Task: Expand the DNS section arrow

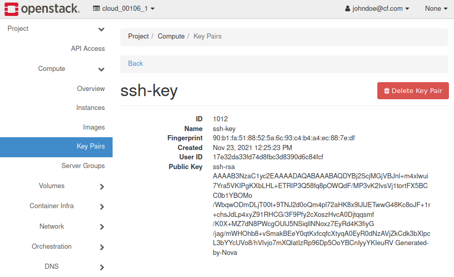Action: point(102,267)
